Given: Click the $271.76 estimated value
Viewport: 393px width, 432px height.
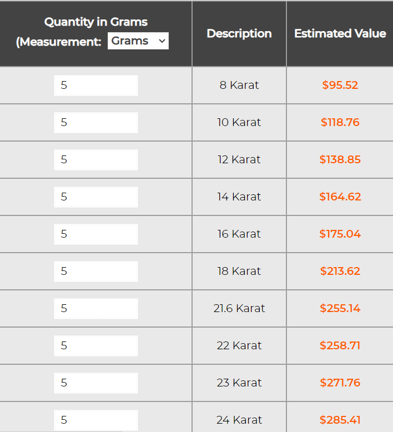Looking at the screenshot, I should tap(340, 383).
